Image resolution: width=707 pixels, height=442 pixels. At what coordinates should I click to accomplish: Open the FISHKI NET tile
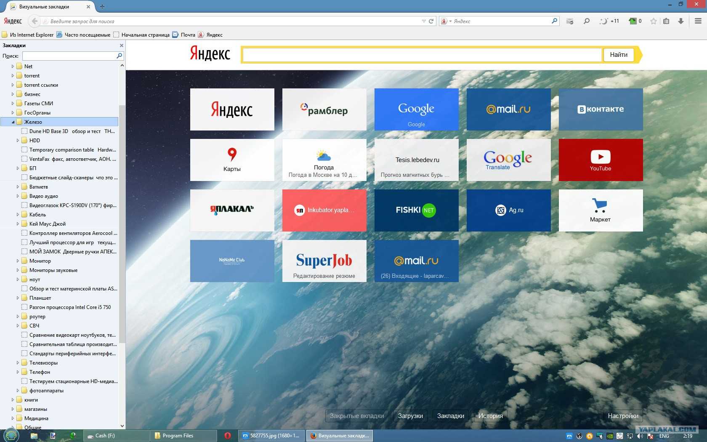pyautogui.click(x=416, y=210)
